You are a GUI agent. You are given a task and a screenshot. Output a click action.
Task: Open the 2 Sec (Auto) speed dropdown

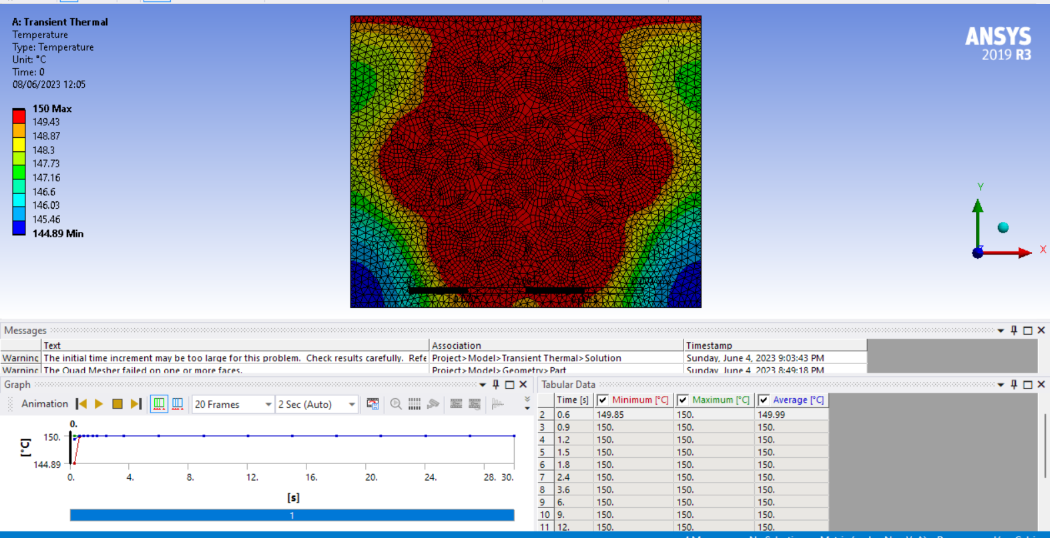[316, 405]
